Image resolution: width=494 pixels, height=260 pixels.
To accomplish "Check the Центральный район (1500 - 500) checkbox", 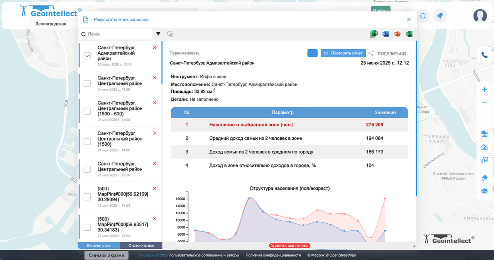I will coord(87,111).
